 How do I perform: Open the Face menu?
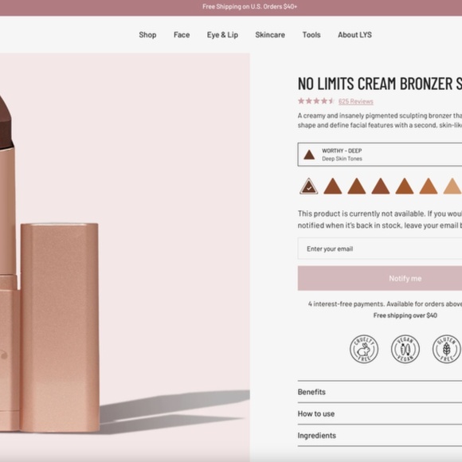pos(182,35)
